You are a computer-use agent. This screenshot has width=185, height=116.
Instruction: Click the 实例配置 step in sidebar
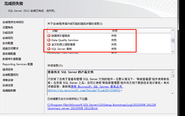[8, 43]
